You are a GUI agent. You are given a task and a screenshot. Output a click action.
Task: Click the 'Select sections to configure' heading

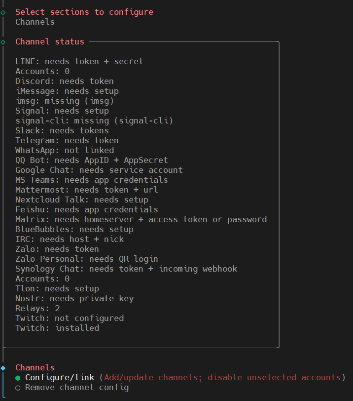pyautogui.click(x=84, y=12)
